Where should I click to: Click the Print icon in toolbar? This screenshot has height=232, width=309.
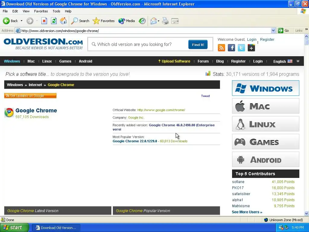point(165,21)
